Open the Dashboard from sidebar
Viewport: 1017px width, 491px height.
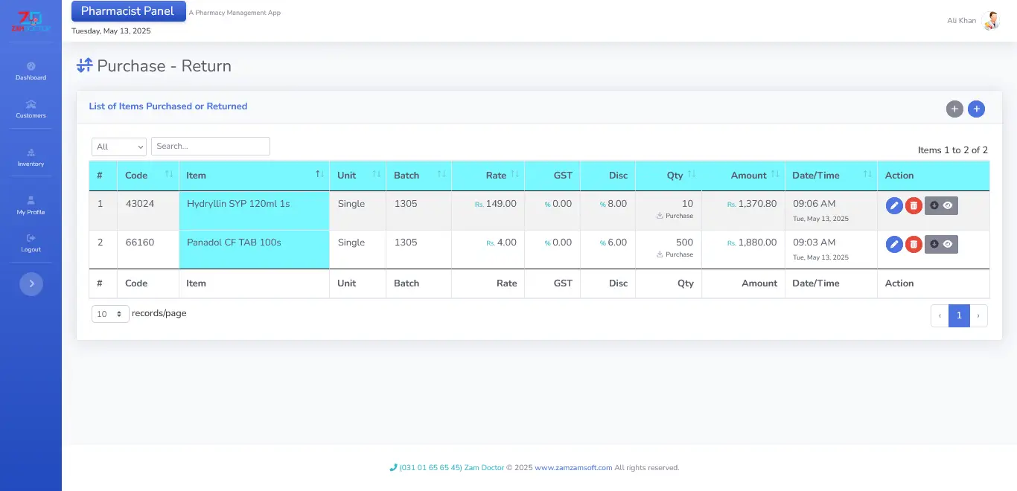[x=31, y=71]
